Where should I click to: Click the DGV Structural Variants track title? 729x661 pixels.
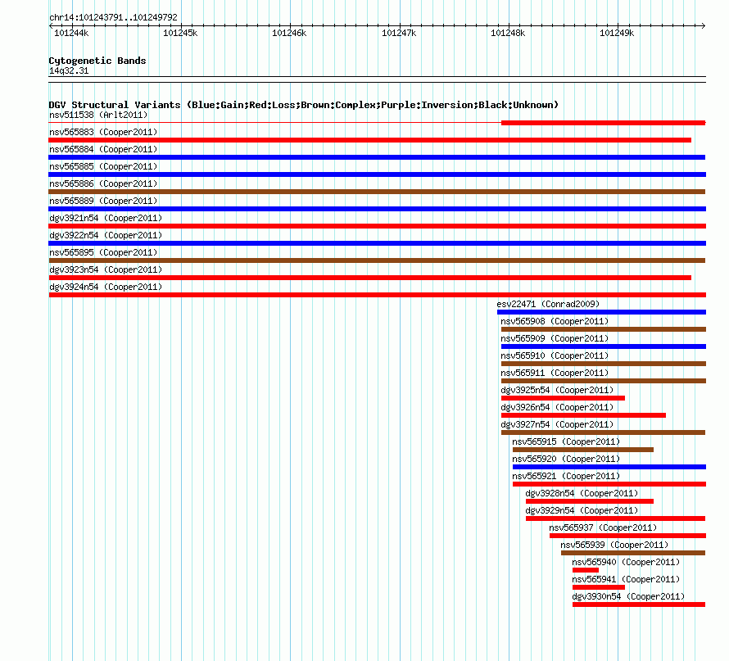tap(304, 105)
